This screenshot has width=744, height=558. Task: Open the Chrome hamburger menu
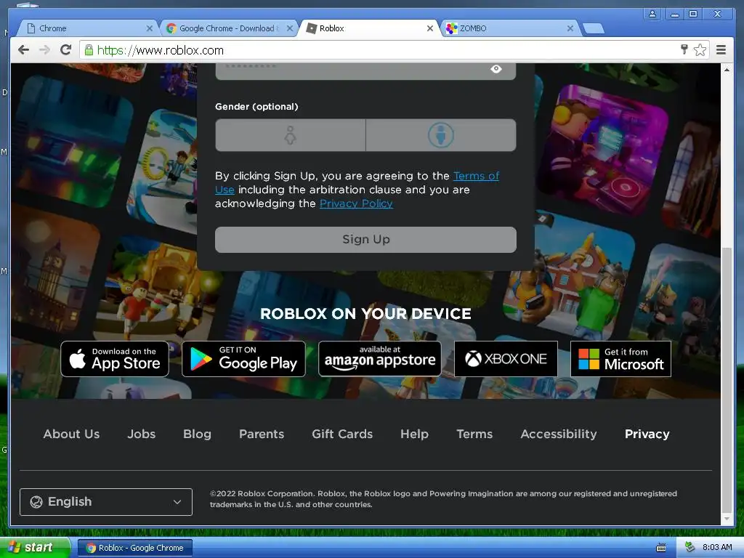[721, 50]
